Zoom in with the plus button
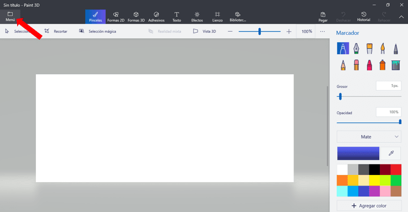This screenshot has height=212, width=408. [289, 32]
